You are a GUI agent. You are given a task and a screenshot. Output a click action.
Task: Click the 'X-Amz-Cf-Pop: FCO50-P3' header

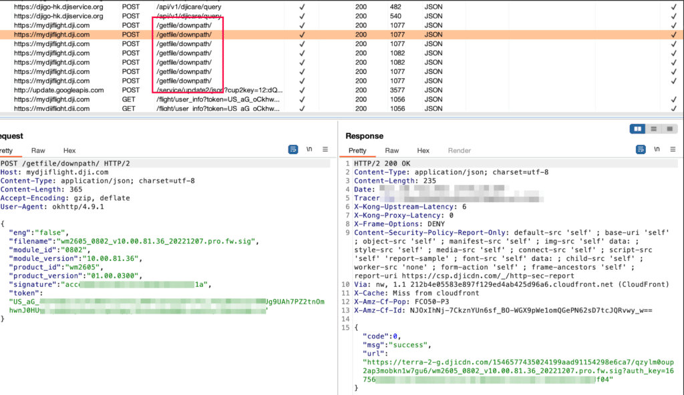[x=401, y=302]
